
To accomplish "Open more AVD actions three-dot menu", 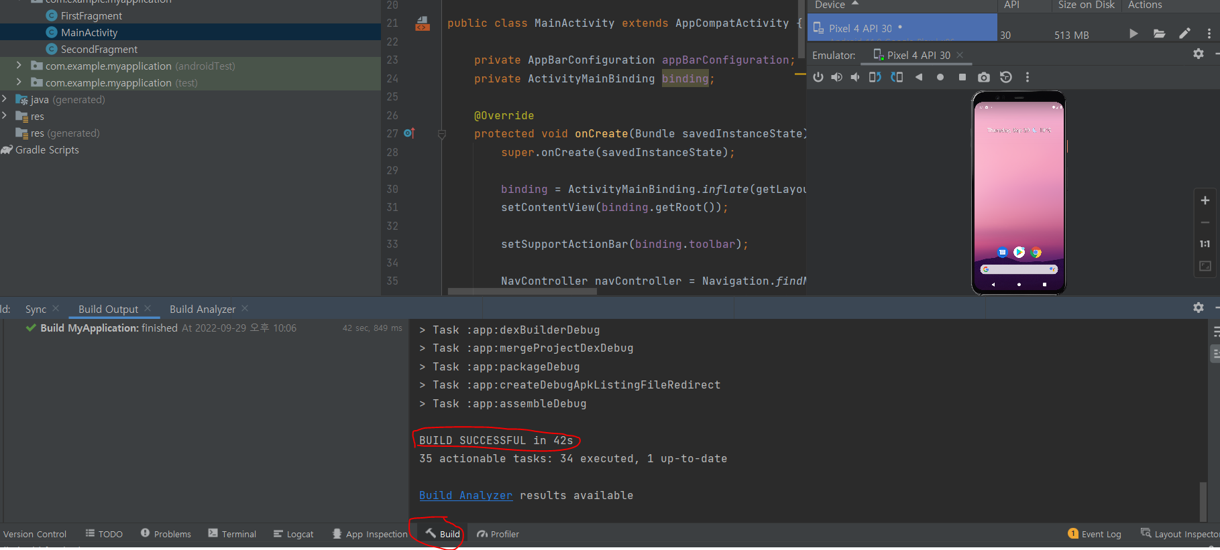I will [1209, 33].
